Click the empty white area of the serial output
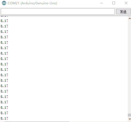This screenshot has height=122, width=131. pyautogui.click(x=68, y=68)
